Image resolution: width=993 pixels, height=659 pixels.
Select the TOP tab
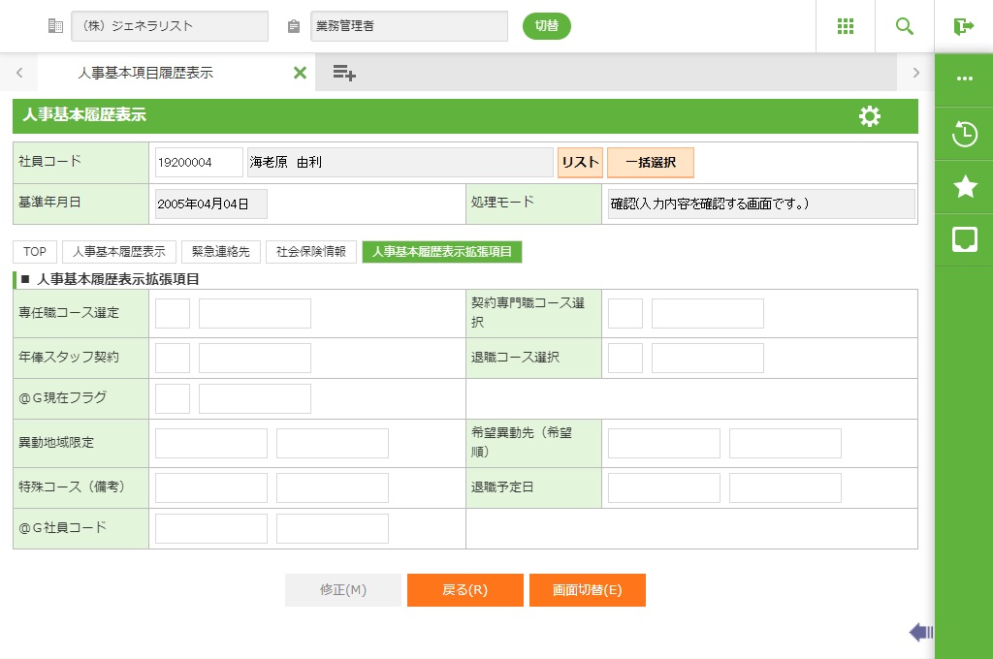click(x=35, y=252)
